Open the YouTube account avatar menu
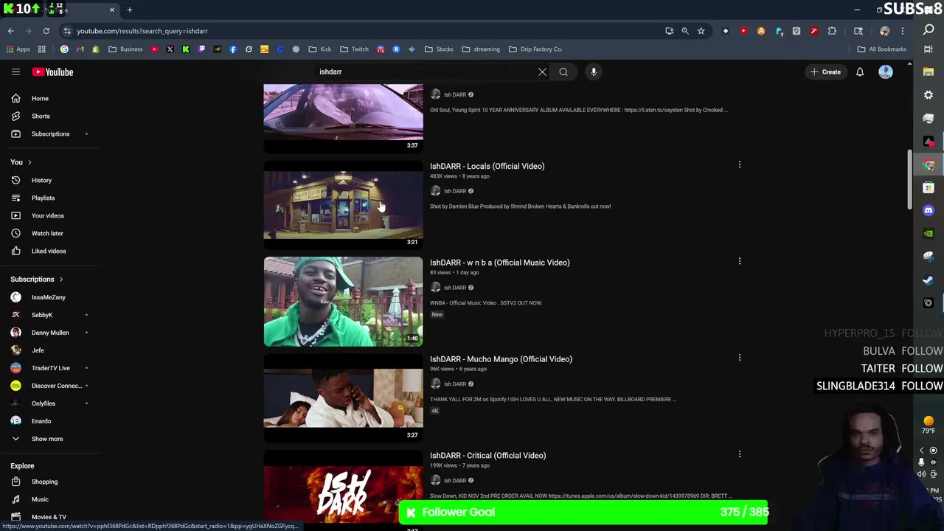This screenshot has width=944, height=531. pyautogui.click(x=886, y=72)
